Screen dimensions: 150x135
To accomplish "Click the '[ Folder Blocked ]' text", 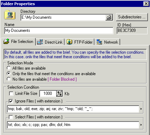I will point(62,79).
